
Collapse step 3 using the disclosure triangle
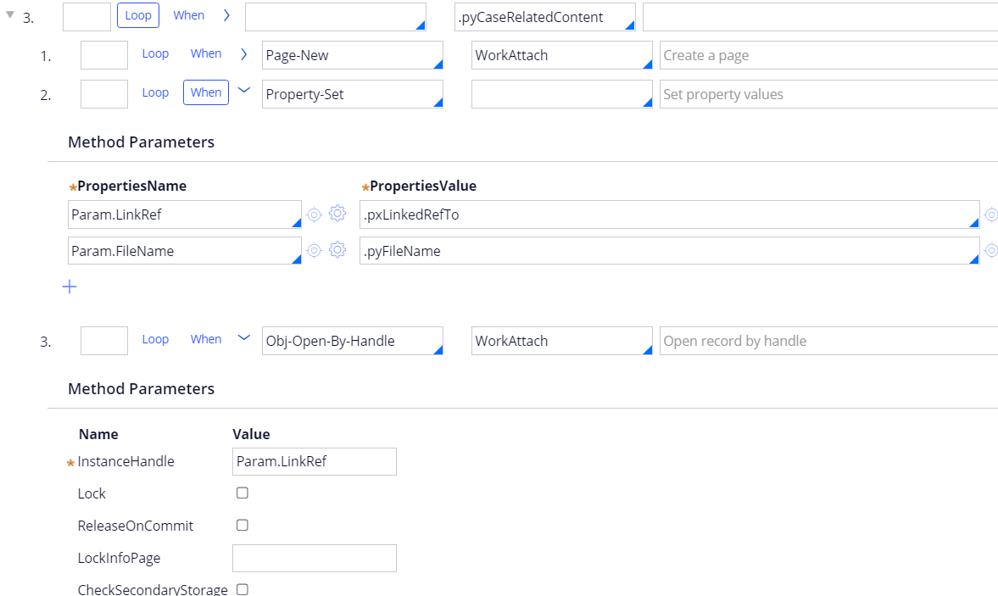tap(8, 16)
